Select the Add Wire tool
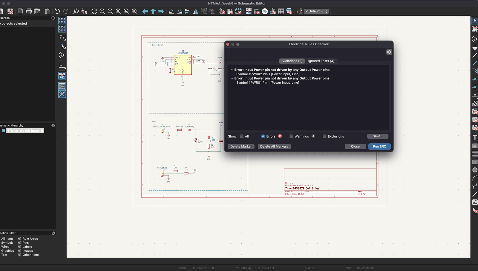Viewport: 478px width, 271px height. tap(475, 55)
